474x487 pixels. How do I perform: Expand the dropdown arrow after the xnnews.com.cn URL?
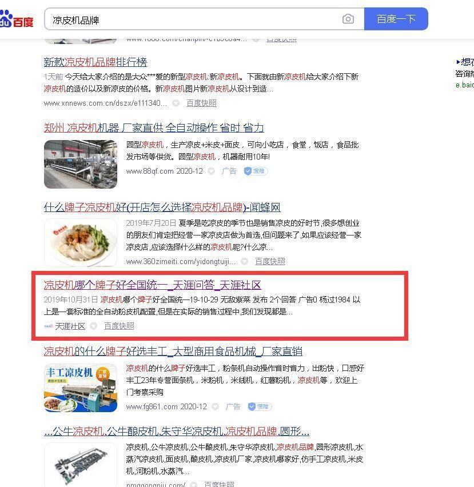pos(176,103)
